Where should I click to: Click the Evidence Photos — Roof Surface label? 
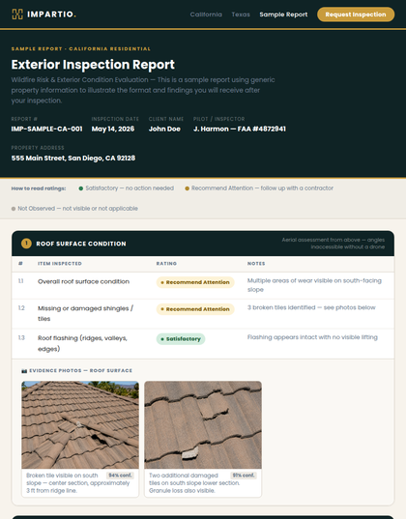click(x=80, y=371)
